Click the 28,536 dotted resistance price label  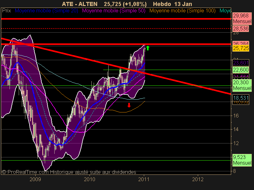coord(241,28)
